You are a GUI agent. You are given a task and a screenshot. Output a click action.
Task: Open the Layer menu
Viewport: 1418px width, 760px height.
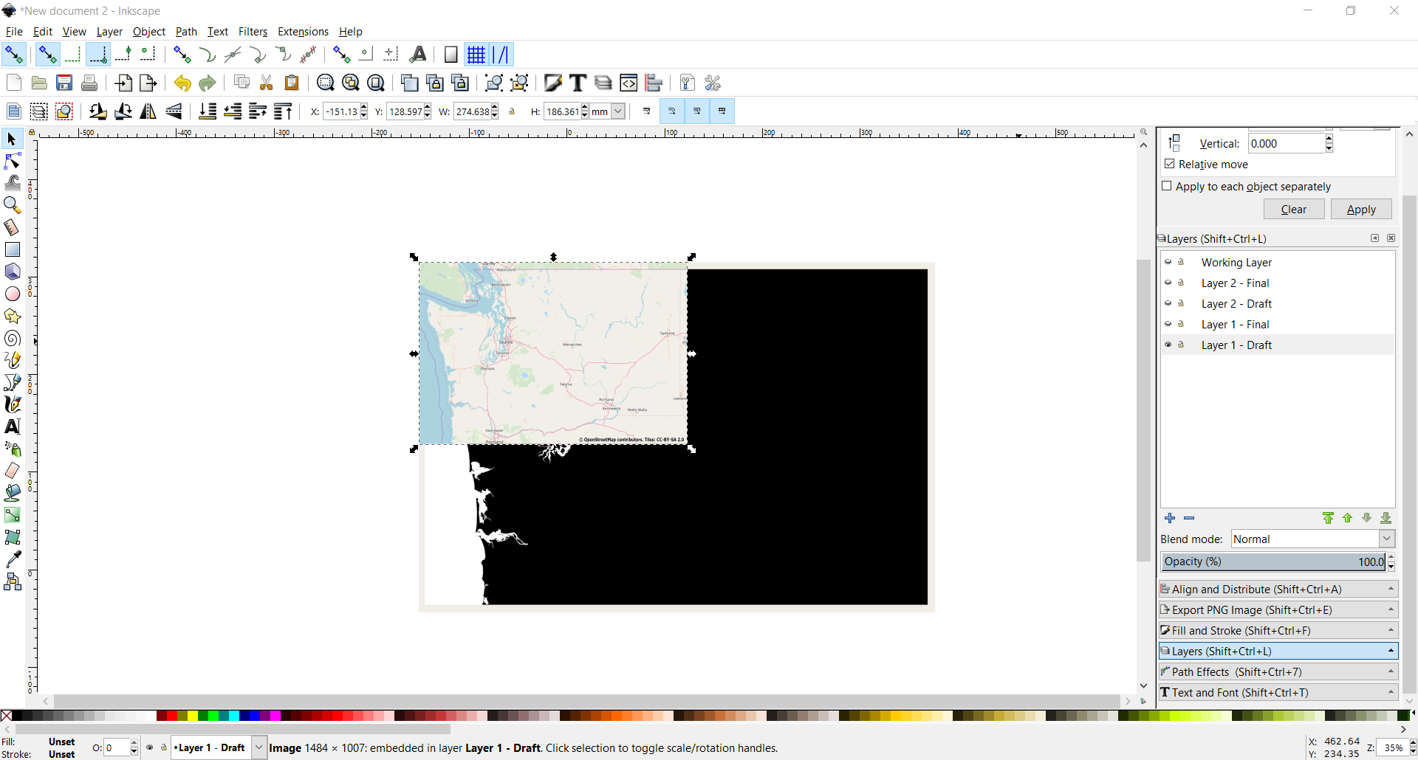(x=109, y=32)
